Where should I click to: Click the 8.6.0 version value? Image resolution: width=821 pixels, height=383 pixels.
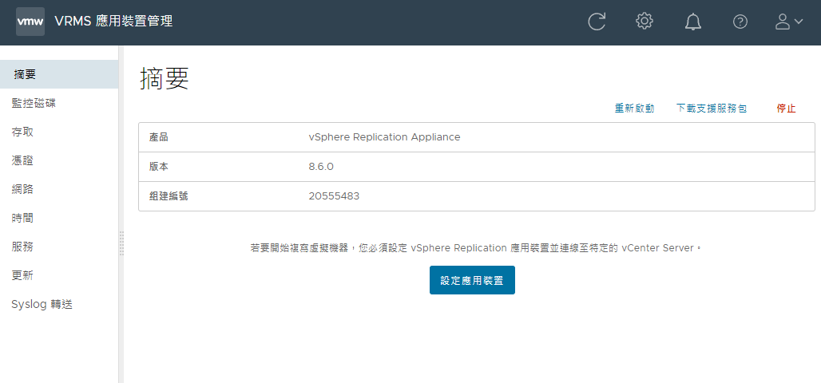[322, 167]
